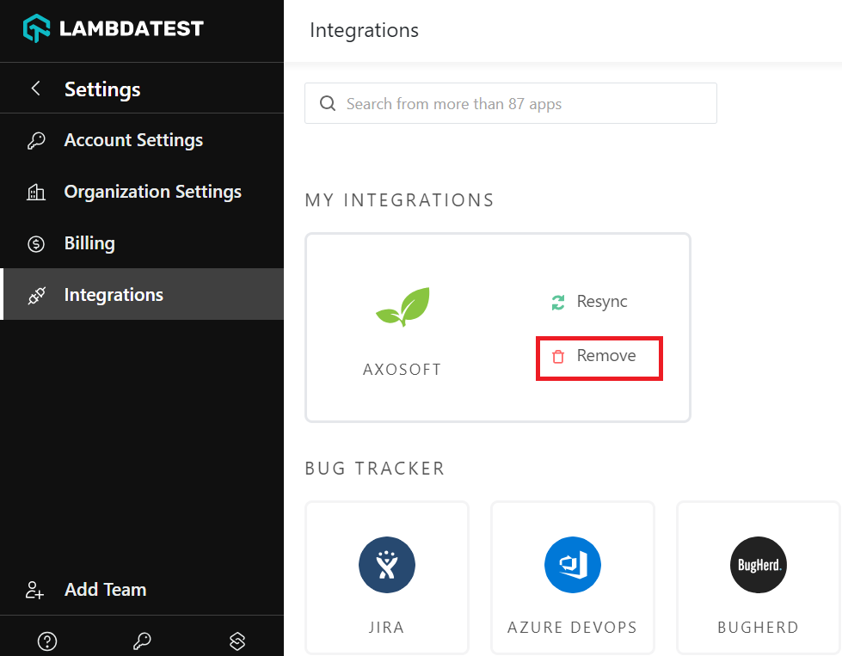Click the Integrations plug icon
This screenshot has height=656, width=842.
[36, 296]
